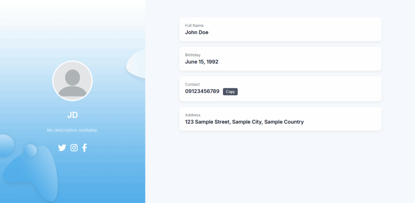Screen dimensions: 415x203
Task: Select the June 15, 1992 date
Action: point(201,62)
